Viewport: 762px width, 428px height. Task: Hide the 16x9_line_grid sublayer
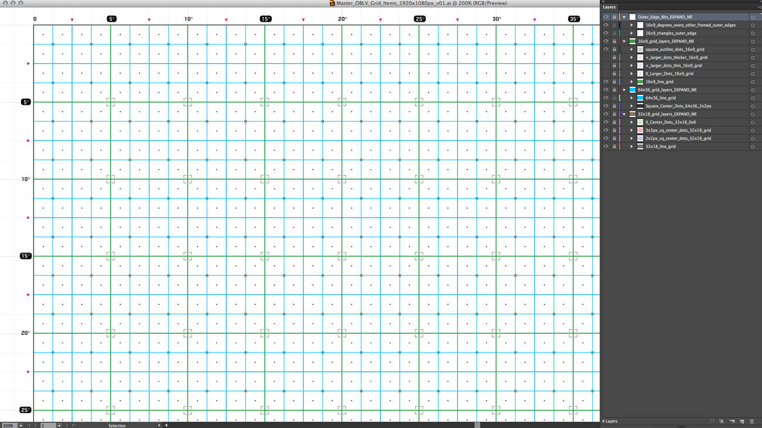click(x=606, y=82)
